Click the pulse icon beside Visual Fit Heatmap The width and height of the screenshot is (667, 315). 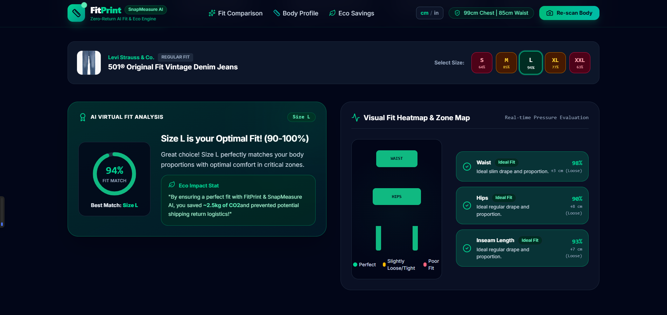click(356, 118)
